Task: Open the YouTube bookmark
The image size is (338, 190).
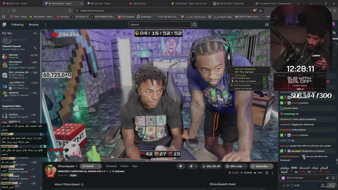Action: click(x=62, y=17)
